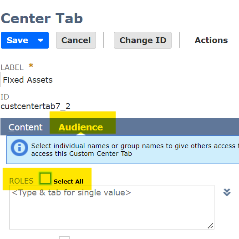The width and height of the screenshot is (239, 239).
Task: Click the Select All text label
Action: point(68,182)
